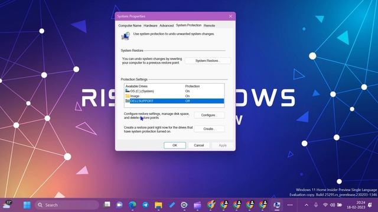Show the taskbar overflow three-dots menu
The width and height of the screenshot is (378, 212).
click(x=290, y=205)
